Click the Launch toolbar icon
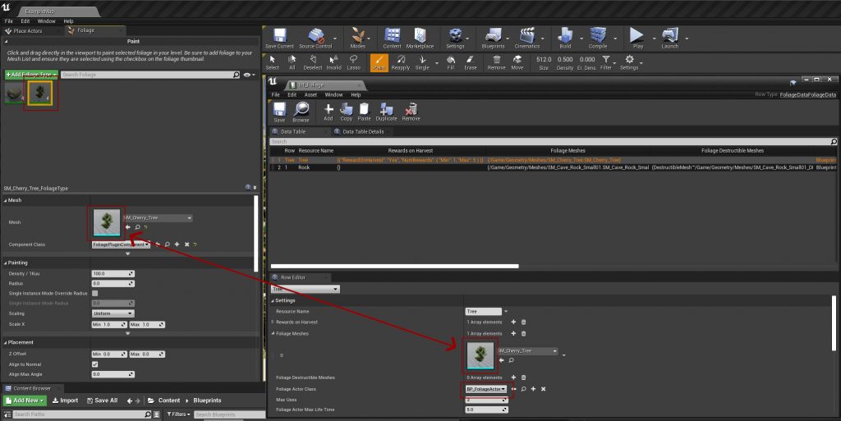 pyautogui.click(x=670, y=38)
